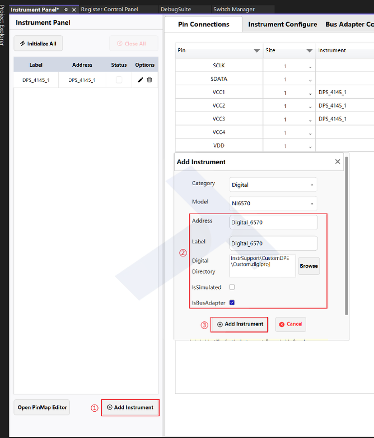The width and height of the screenshot is (374, 438).
Task: Open the Project Explorer side panel
Action: (x=3, y=25)
